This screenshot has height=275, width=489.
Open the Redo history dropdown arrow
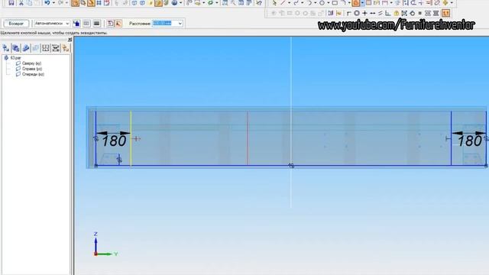[66, 3]
